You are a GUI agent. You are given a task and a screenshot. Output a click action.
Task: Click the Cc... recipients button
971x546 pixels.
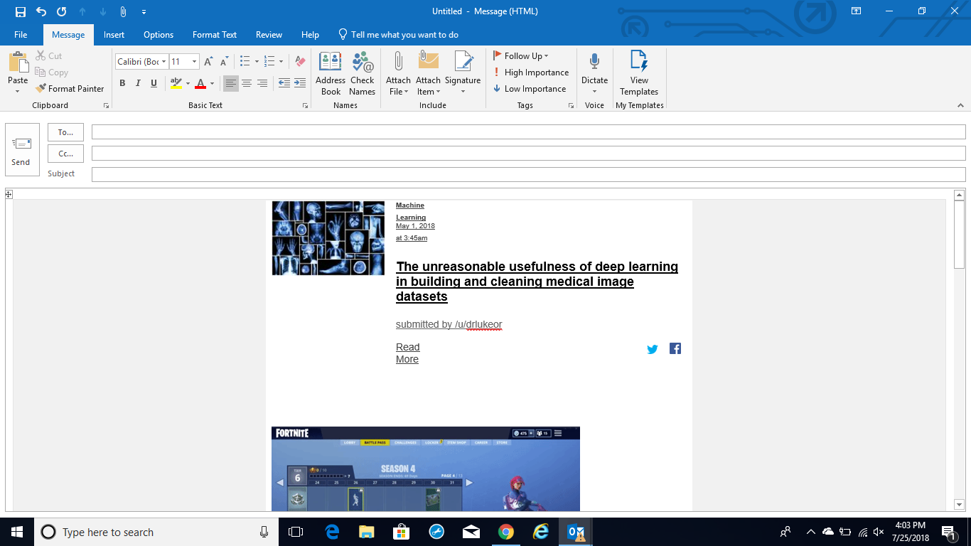click(x=65, y=154)
